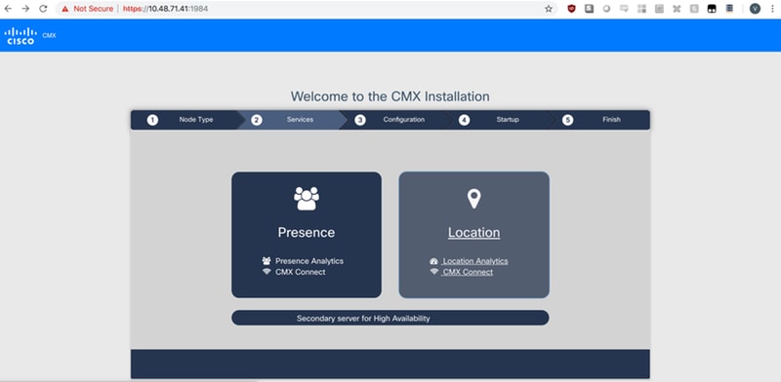
Task: Choose the Presence service card
Action: coord(307,235)
